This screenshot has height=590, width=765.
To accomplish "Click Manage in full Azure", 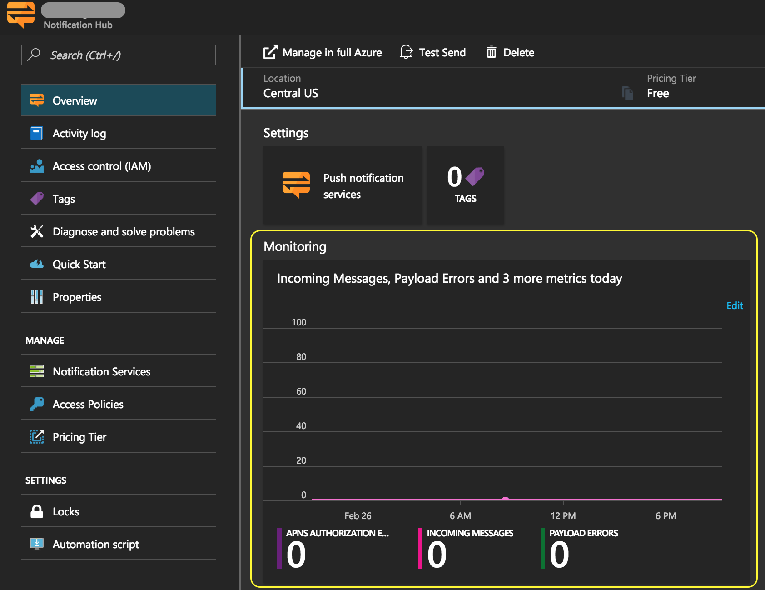I will coord(323,52).
